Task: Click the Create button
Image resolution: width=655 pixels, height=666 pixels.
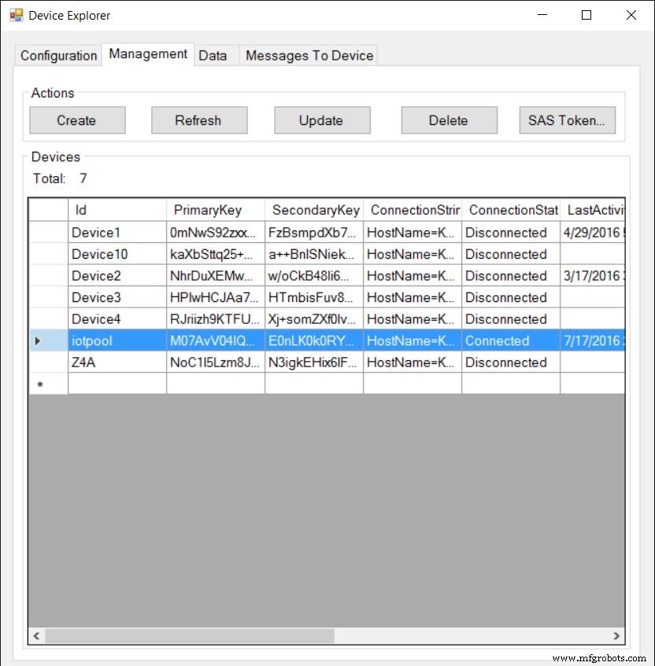Action: click(76, 120)
